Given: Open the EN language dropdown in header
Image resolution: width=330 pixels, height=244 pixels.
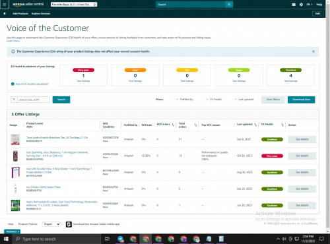Looking at the screenshot, I should (x=310, y=5).
